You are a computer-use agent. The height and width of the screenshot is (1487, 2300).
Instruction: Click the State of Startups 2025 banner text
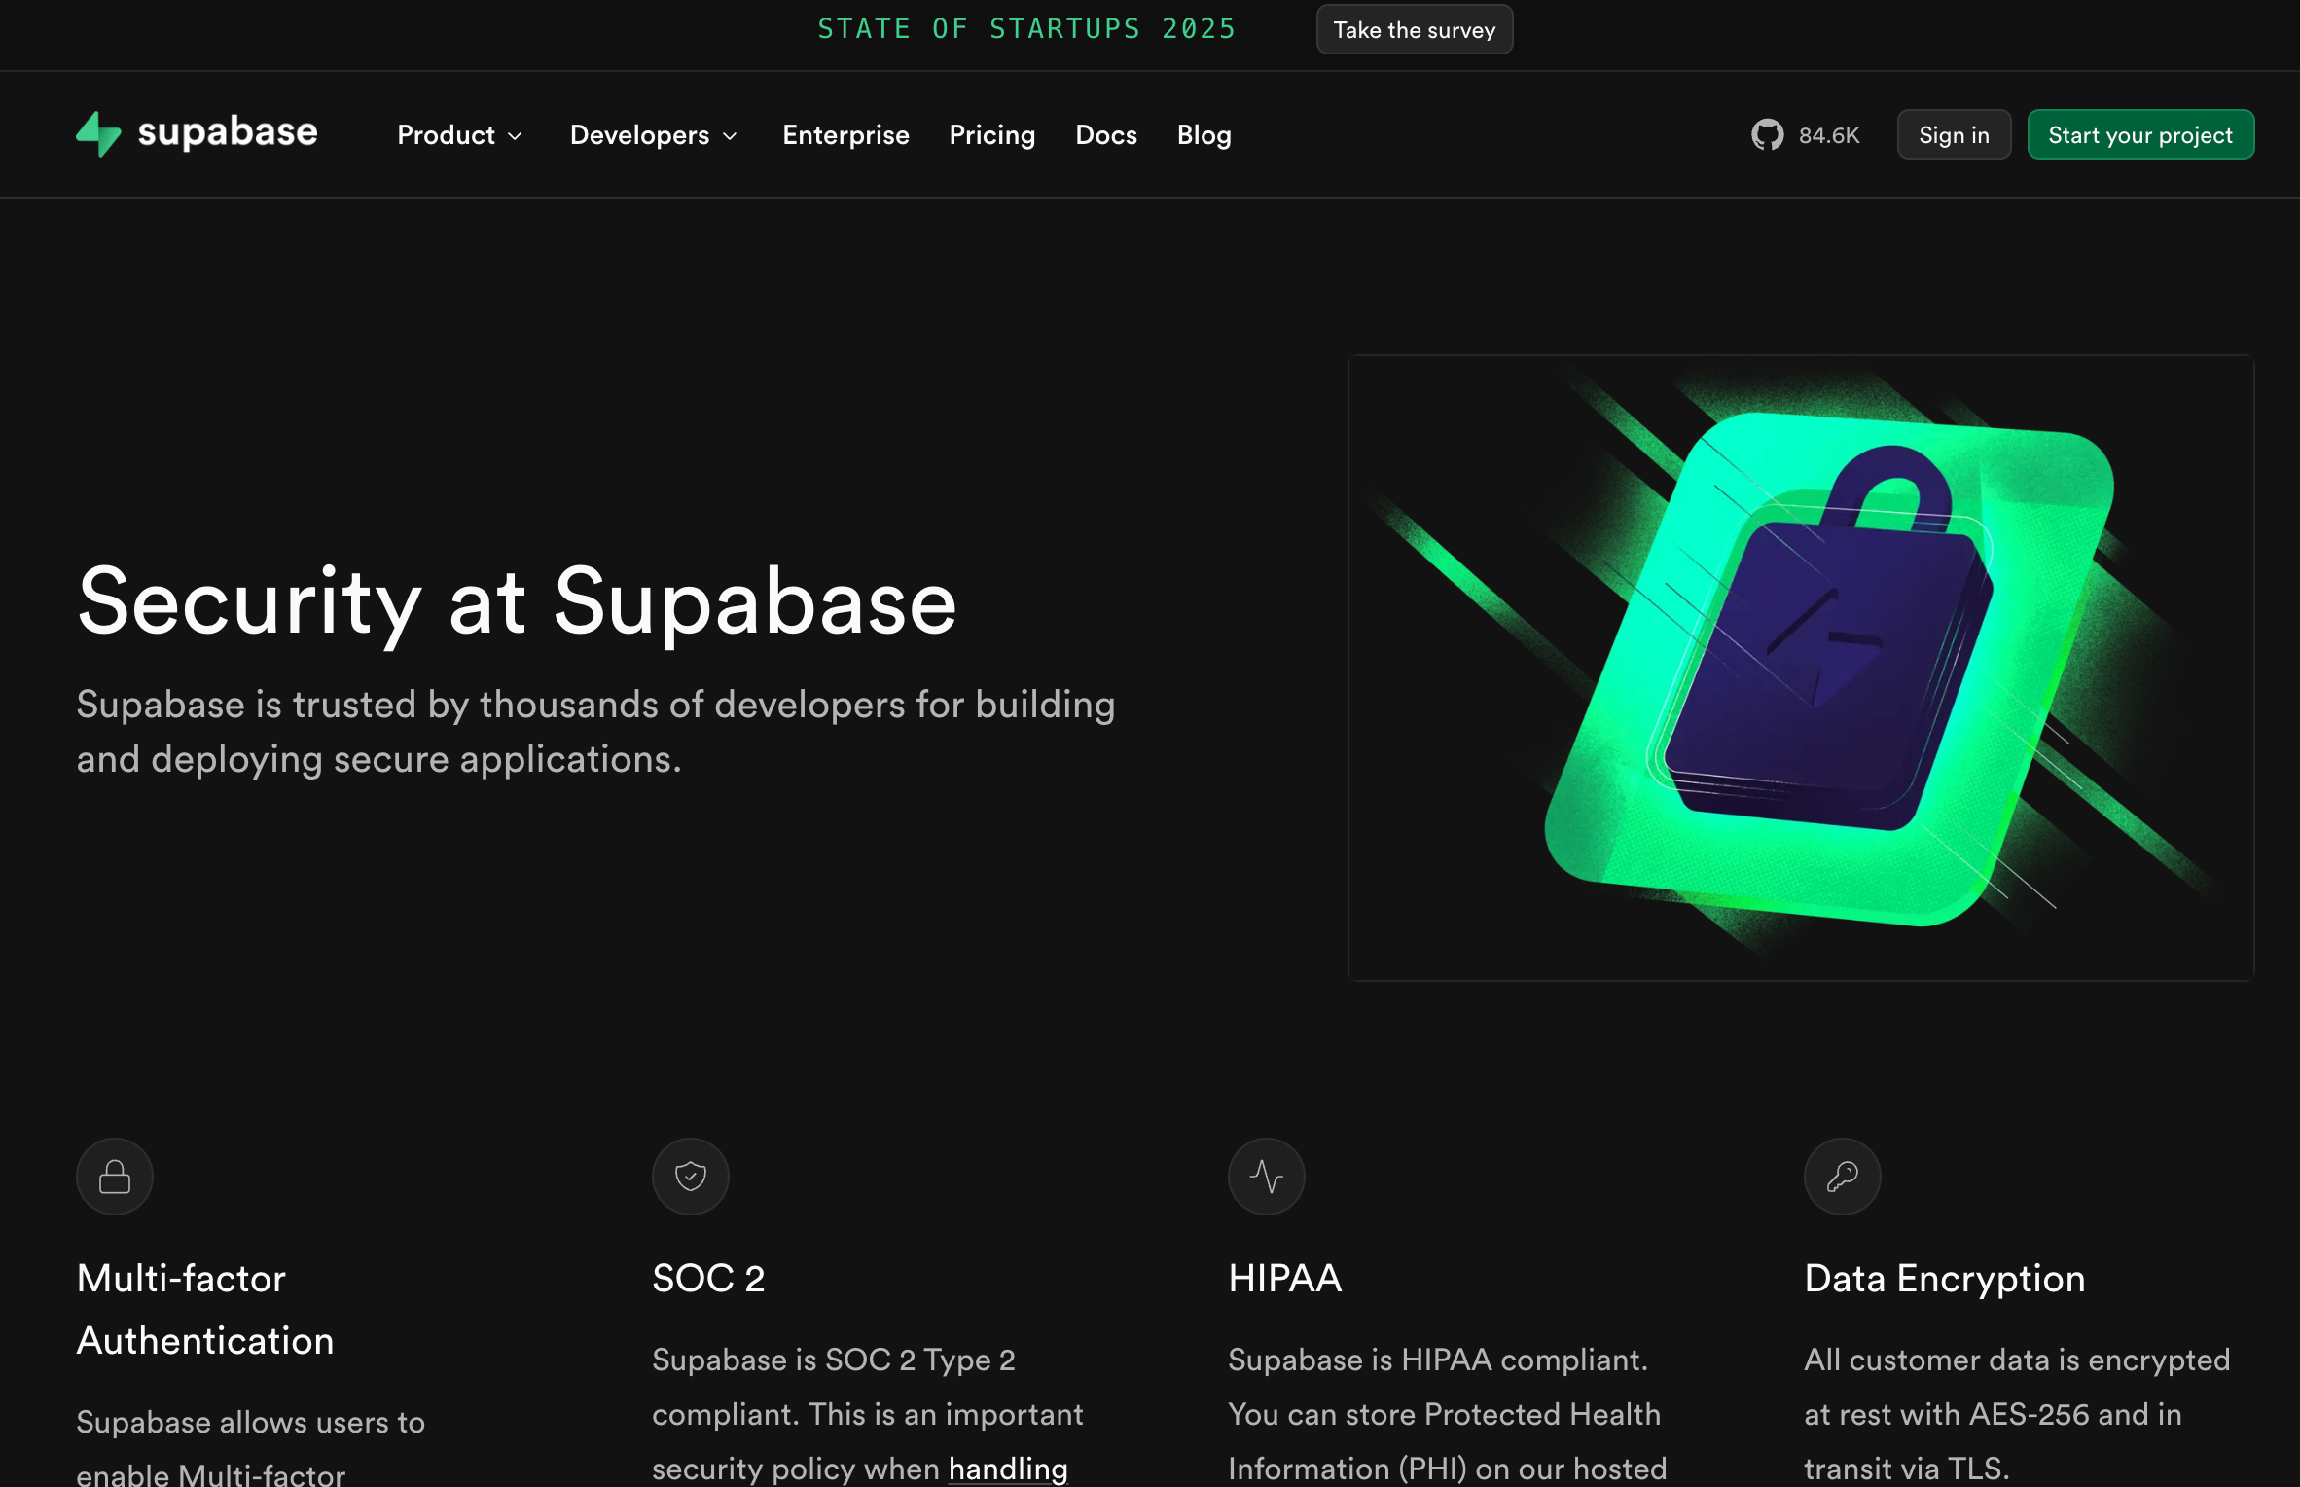tap(1026, 29)
